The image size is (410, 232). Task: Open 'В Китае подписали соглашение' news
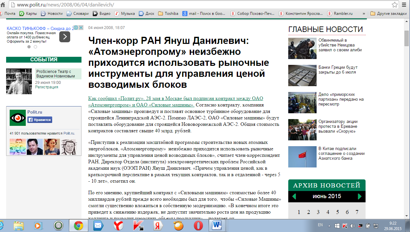pyautogui.click(x=341, y=153)
